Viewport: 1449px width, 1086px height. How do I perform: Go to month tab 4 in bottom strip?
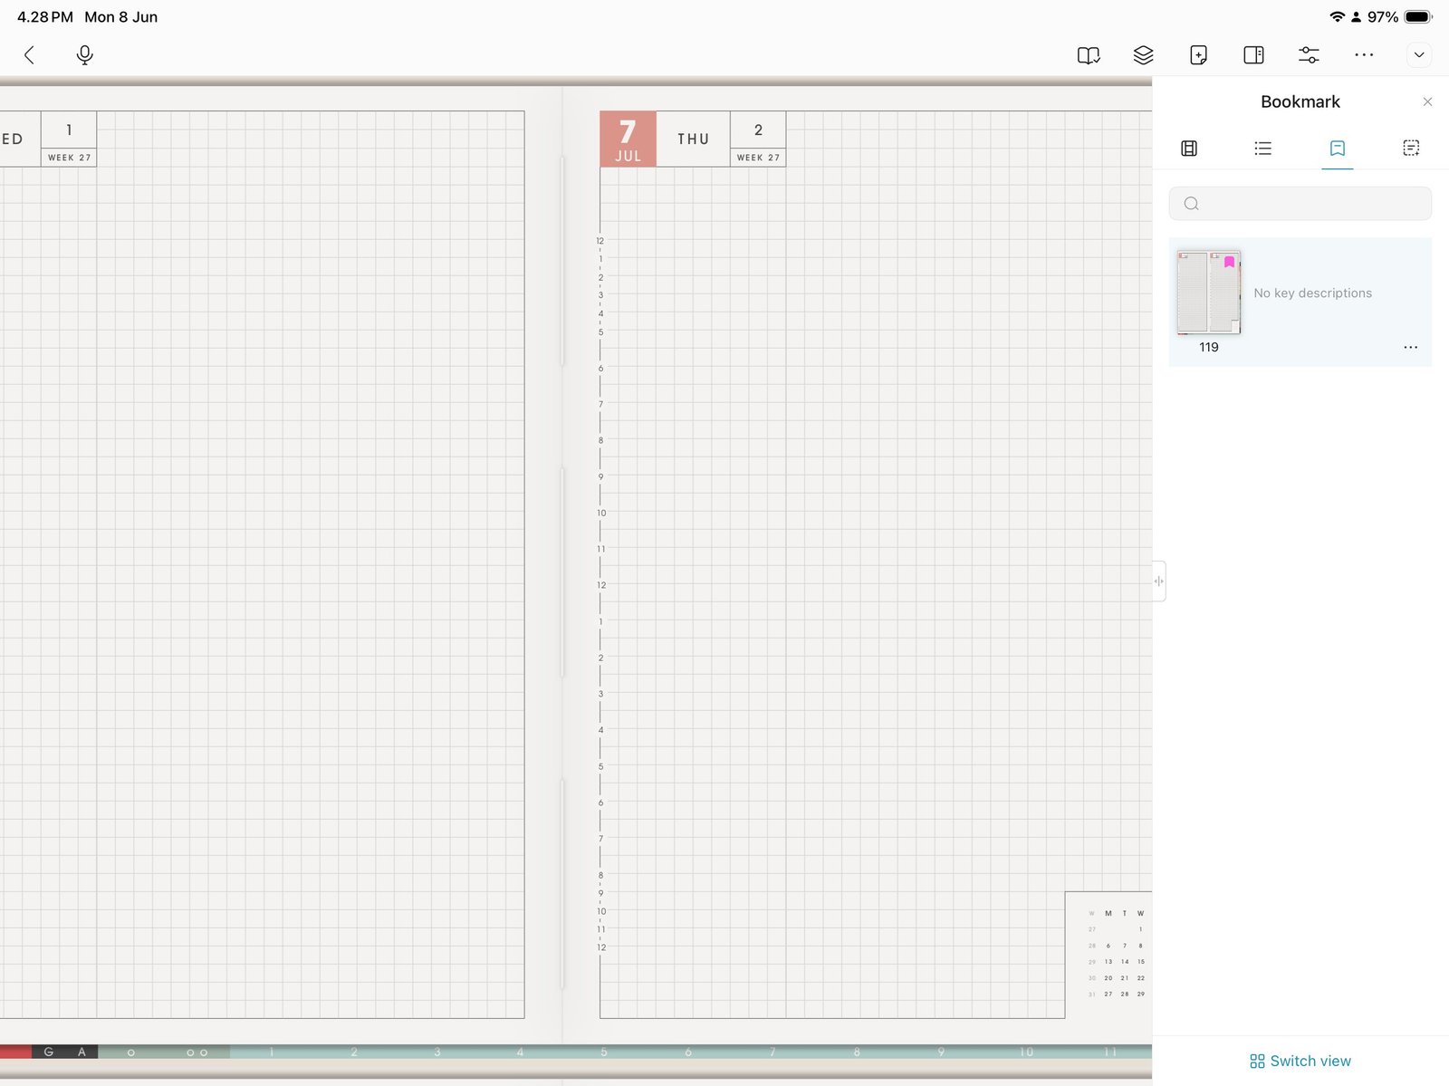pyautogui.click(x=520, y=1052)
